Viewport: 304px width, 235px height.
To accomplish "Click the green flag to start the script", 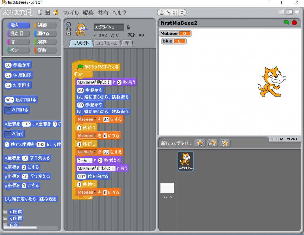I will click(286, 23).
